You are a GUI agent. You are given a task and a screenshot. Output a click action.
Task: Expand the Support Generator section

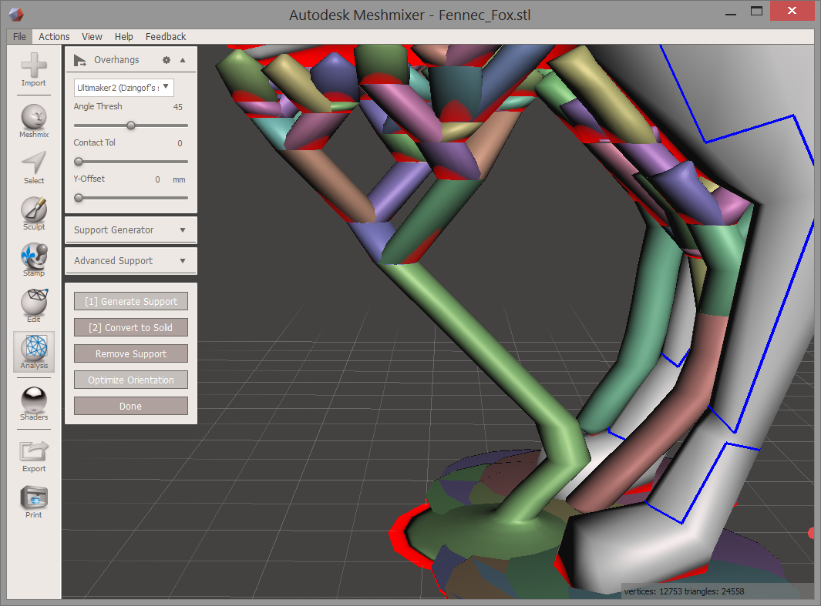click(131, 230)
